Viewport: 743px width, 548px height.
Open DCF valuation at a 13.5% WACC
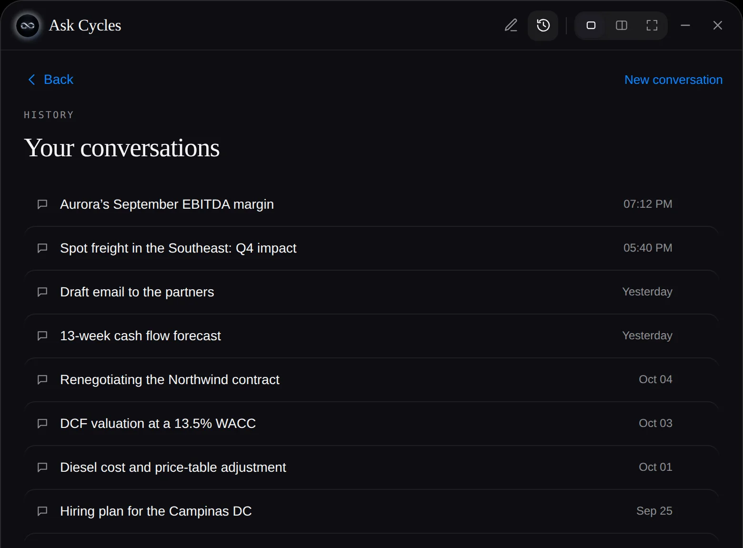pos(371,424)
